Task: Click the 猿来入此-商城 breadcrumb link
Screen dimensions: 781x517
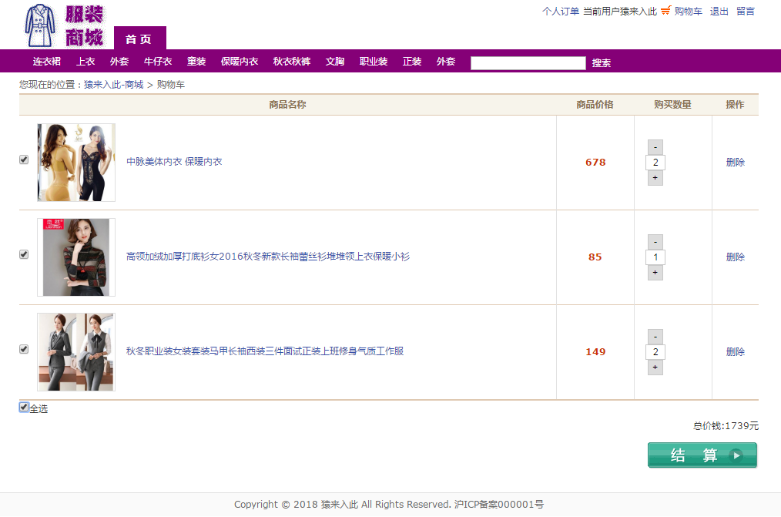Action: point(113,85)
